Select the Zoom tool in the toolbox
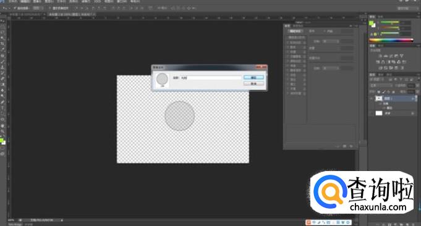 2,131
